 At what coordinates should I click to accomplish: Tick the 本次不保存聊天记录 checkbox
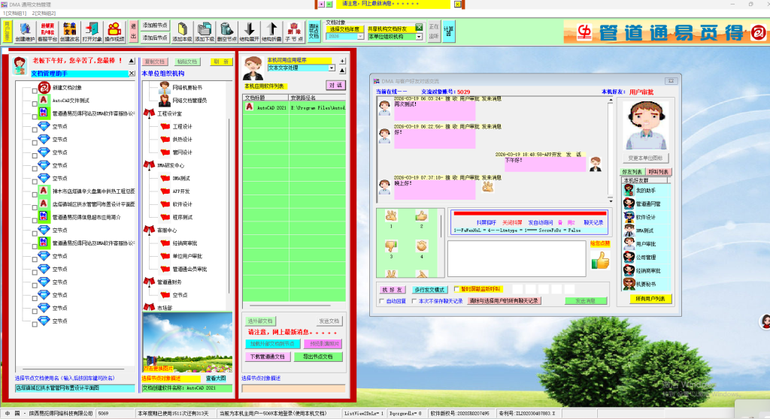413,301
